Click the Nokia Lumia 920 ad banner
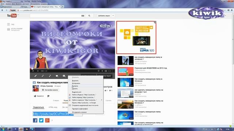The height and width of the screenshot is (131, 234). pyautogui.click(x=136, y=37)
